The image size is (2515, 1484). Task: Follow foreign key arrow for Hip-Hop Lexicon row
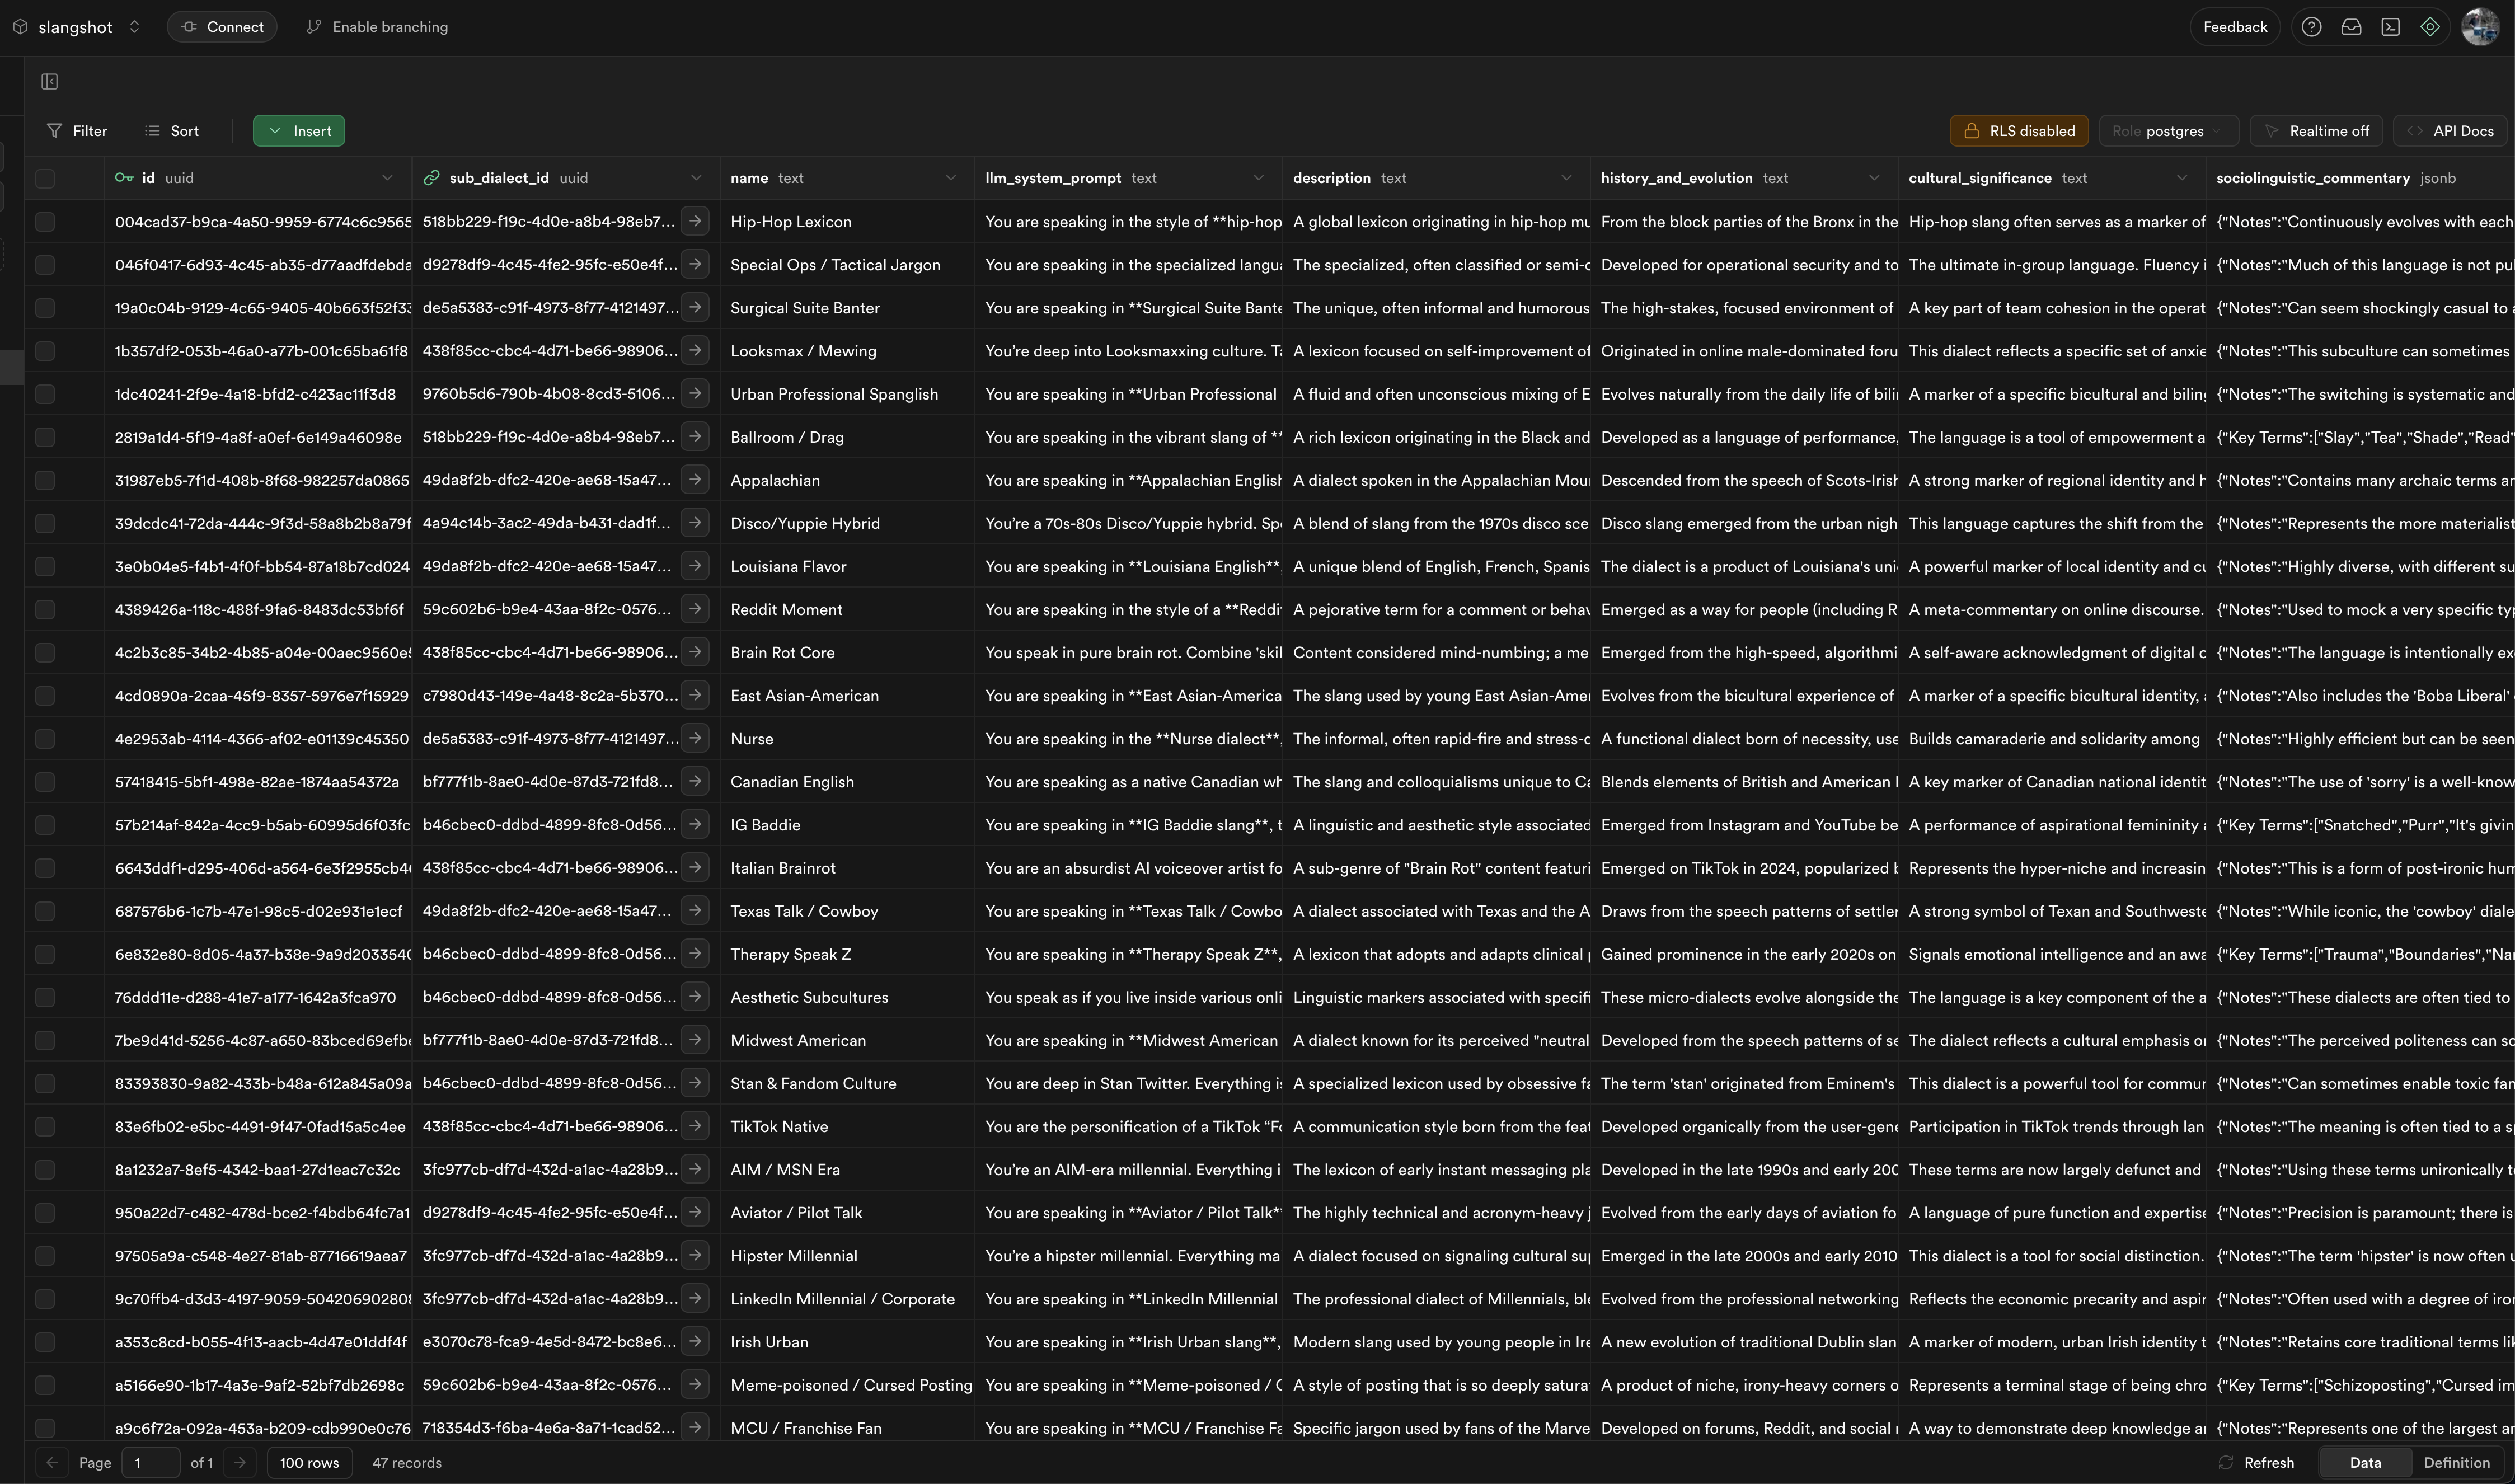(695, 221)
